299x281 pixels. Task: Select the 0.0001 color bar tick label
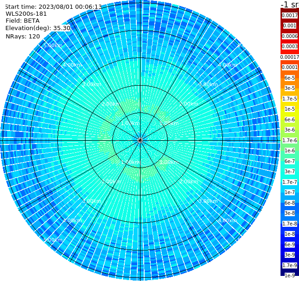point(290,67)
